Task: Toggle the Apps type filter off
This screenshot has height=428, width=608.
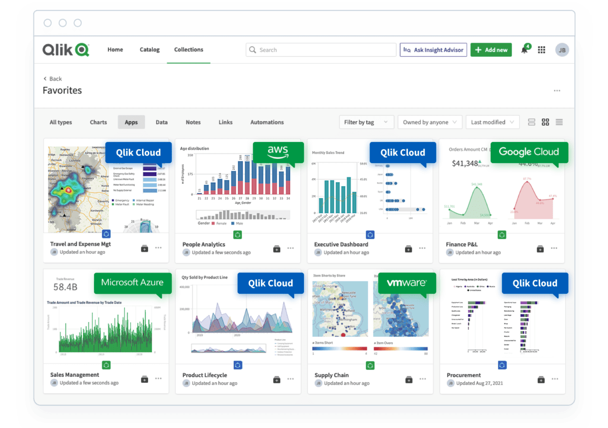Action: point(131,122)
